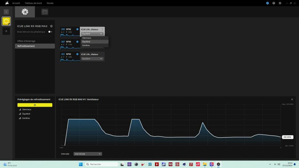Add a cooling preset with the yellow plus button
This screenshot has width=299, height=168.
point(35,105)
